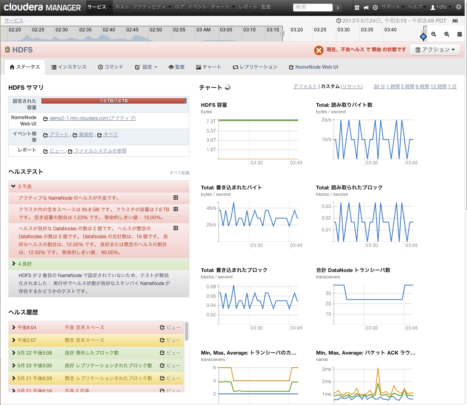This screenshot has height=405, width=467.
Task: Click the grid icon beside DataNodes health message
Action: click(x=176, y=228)
